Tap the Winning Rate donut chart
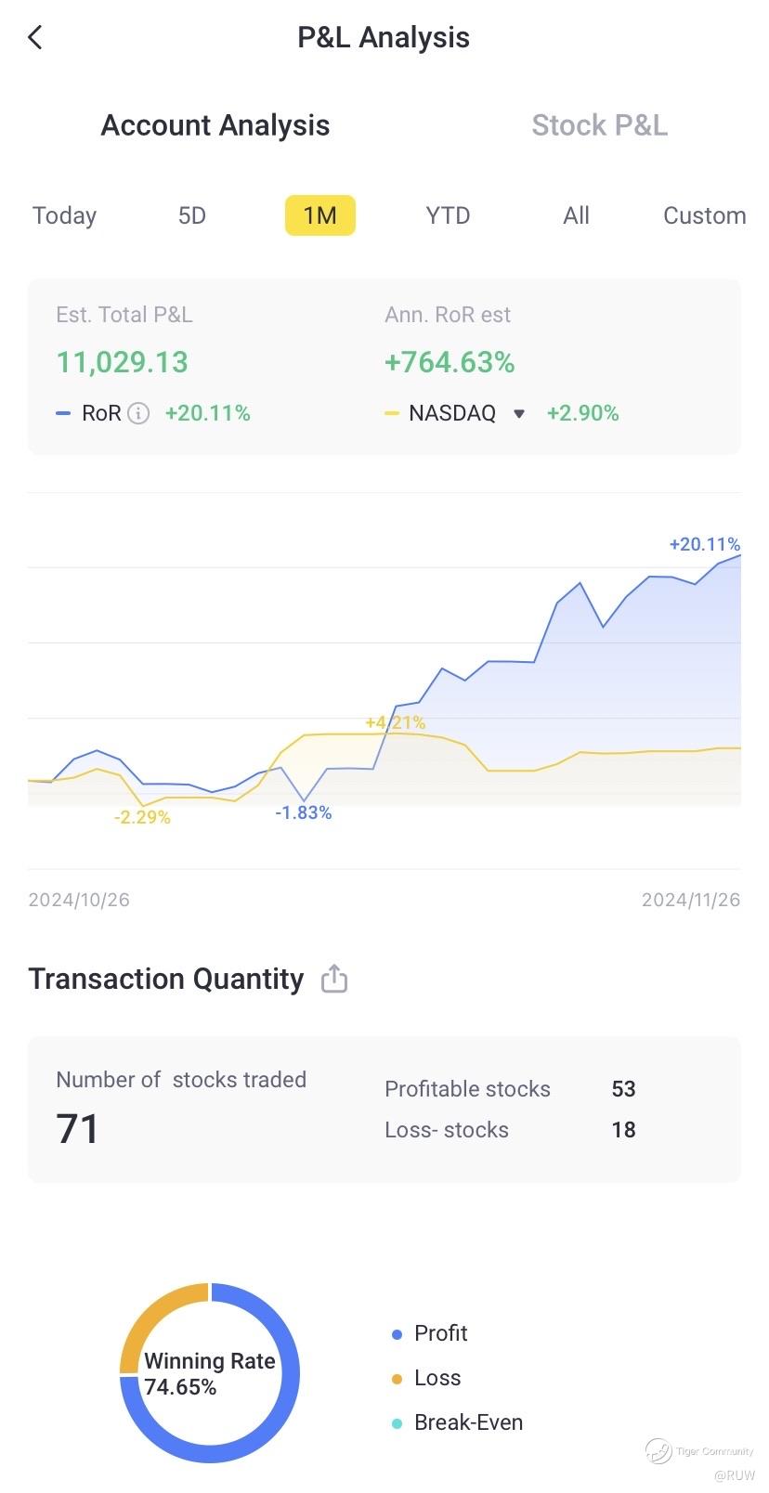769x1493 pixels. (x=210, y=1373)
